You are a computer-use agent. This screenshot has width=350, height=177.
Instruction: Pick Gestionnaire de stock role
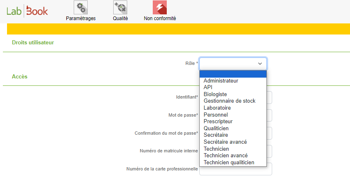[229, 101]
